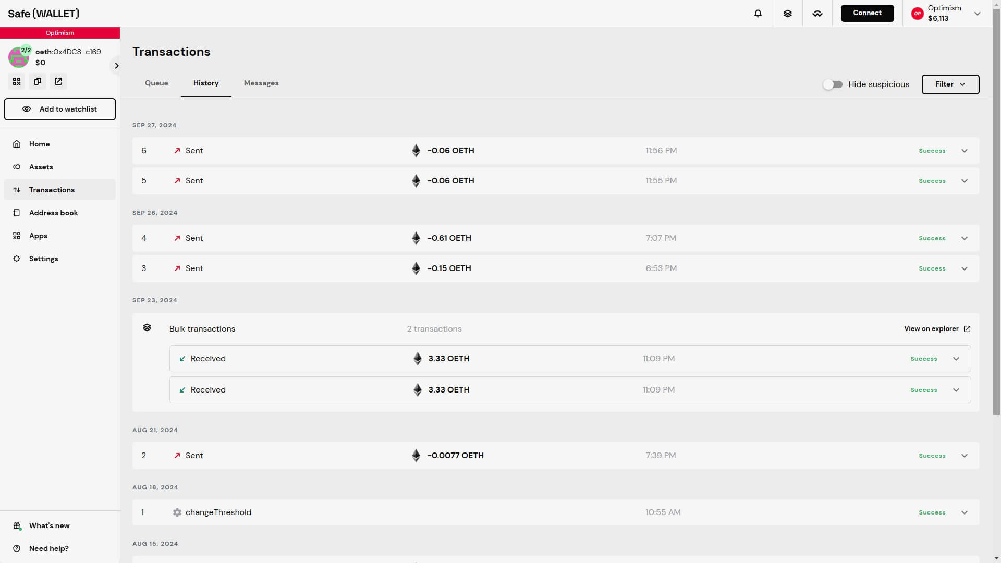The width and height of the screenshot is (1001, 563).
Task: Expand first Received 3.33 OETH chevron
Action: pyautogui.click(x=956, y=359)
